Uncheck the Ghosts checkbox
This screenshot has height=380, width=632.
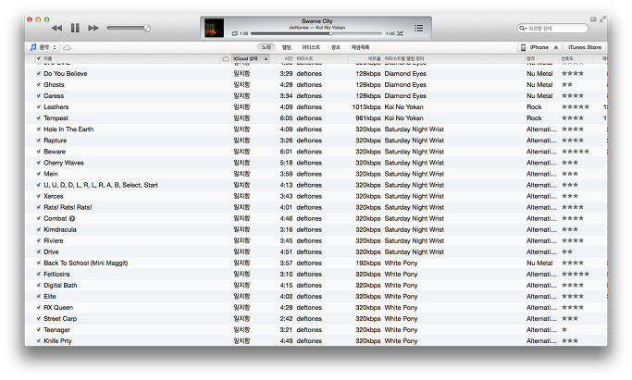(x=39, y=85)
